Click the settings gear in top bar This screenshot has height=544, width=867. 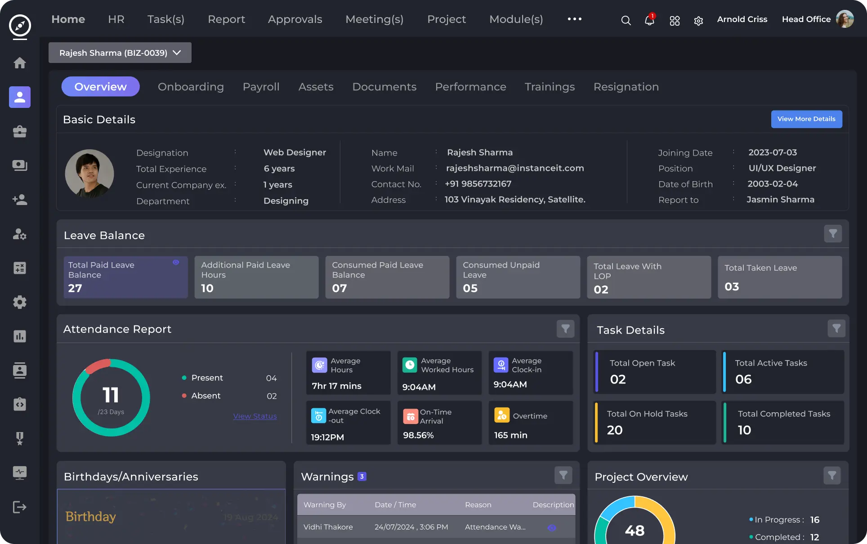tap(698, 21)
